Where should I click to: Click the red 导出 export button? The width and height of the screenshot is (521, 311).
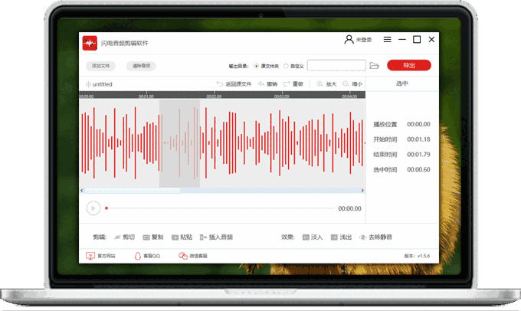(409, 65)
